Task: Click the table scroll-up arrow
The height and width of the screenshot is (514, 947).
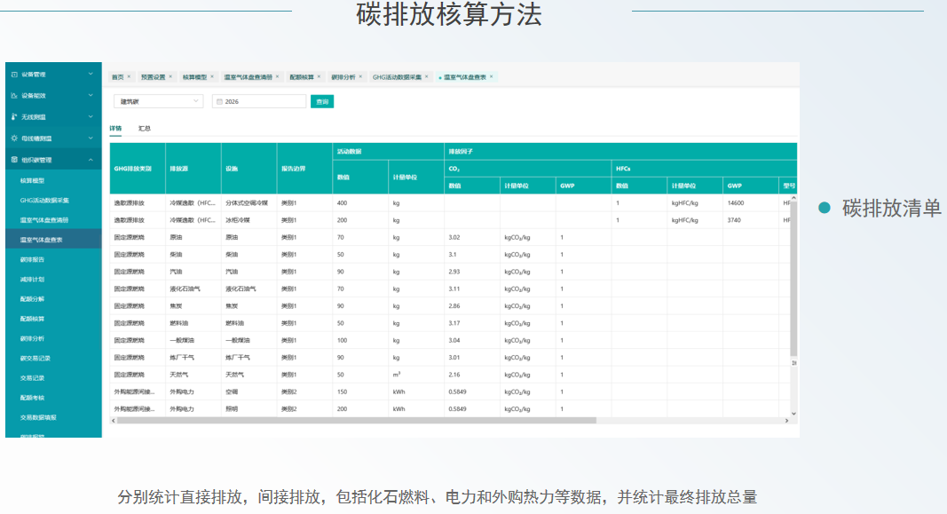Action: (x=793, y=198)
